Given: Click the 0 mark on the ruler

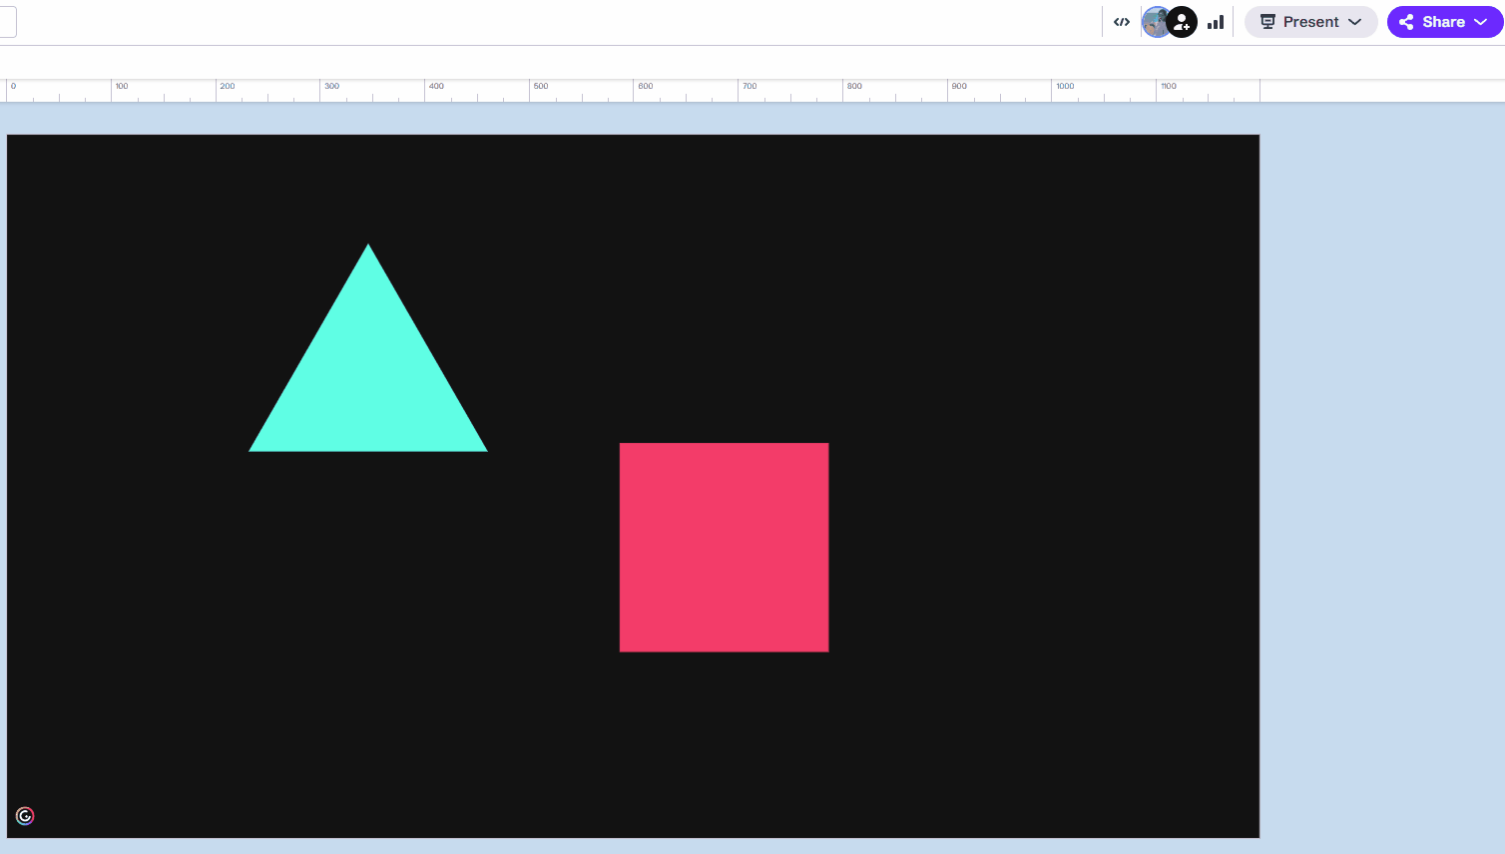Looking at the screenshot, I should [x=13, y=87].
